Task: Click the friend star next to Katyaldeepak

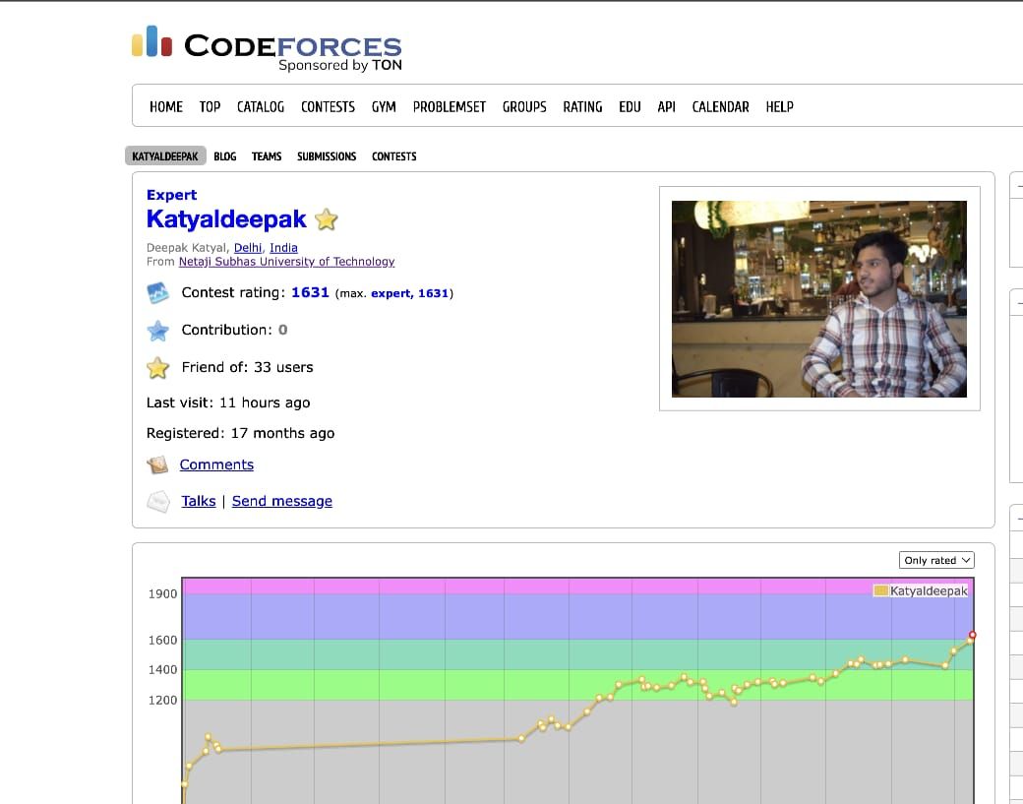Action: click(327, 219)
